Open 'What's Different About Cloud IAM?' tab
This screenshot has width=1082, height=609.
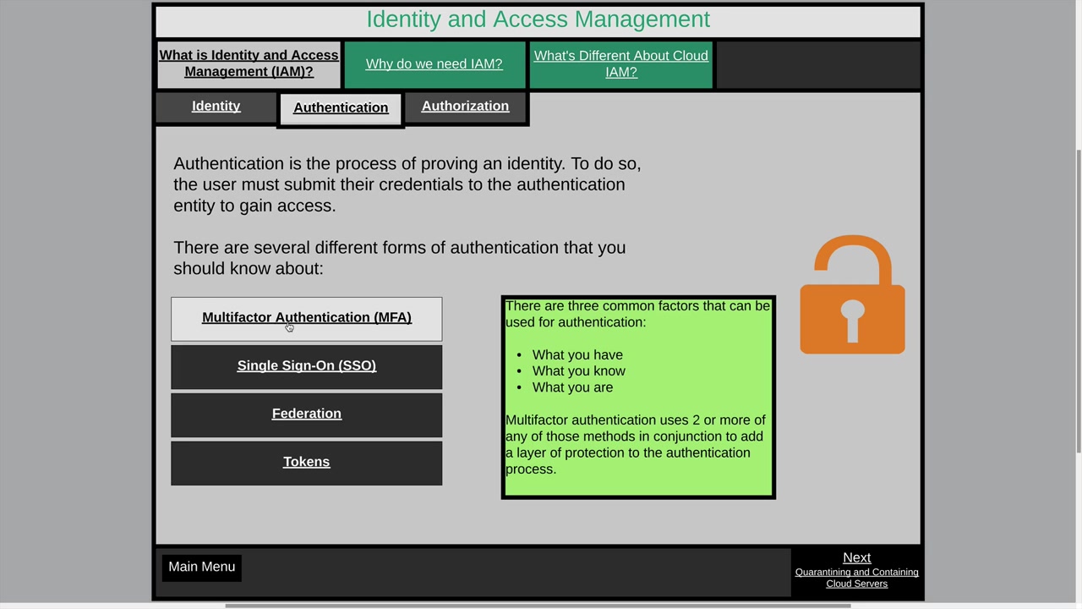(621, 64)
